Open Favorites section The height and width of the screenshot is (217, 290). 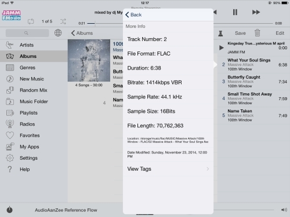(x=34, y=135)
